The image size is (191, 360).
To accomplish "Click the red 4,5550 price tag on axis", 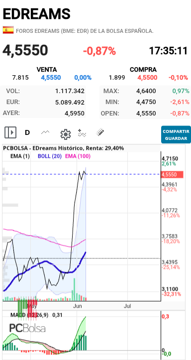I will point(172,175).
